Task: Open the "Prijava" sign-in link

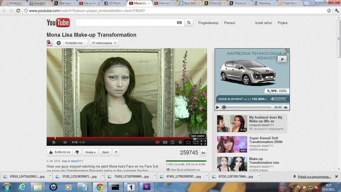Action: [282, 23]
